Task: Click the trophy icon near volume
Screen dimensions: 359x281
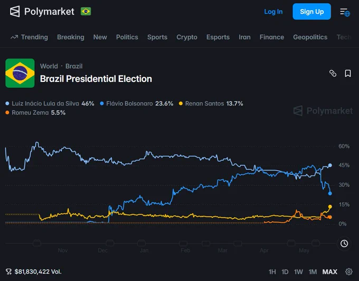Action: coord(8,271)
